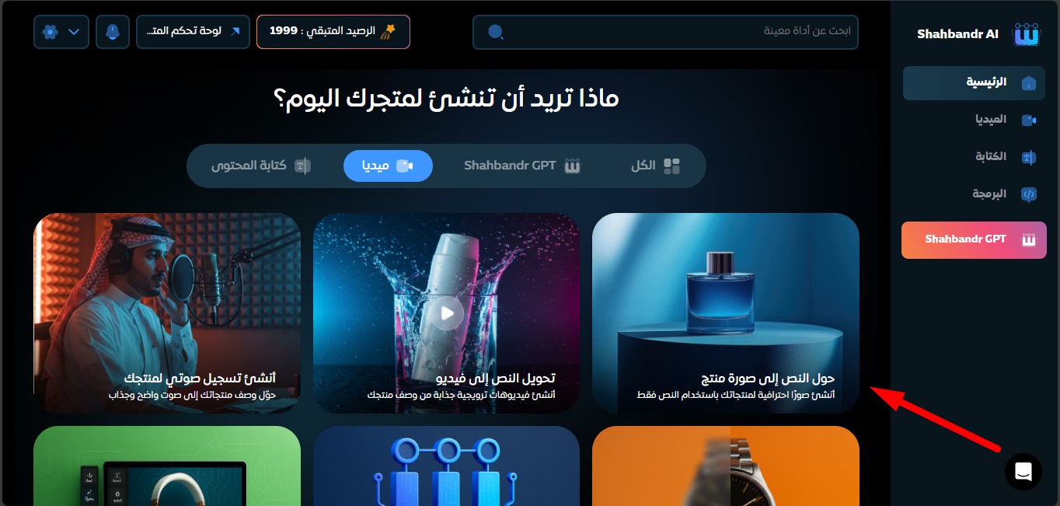Click the magnifier search icon
The height and width of the screenshot is (506, 1060).
coord(495,32)
